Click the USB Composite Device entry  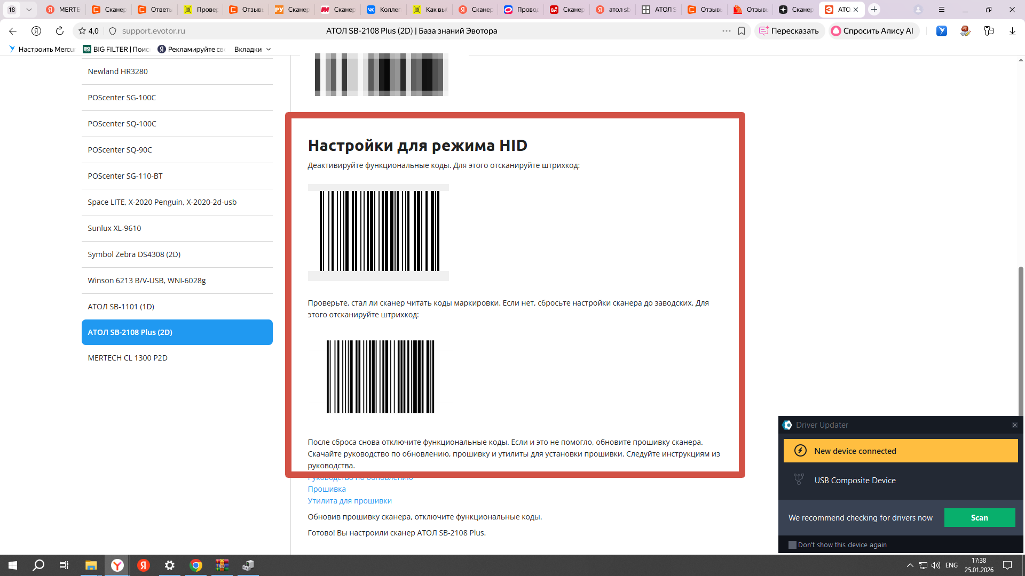pyautogui.click(x=855, y=481)
